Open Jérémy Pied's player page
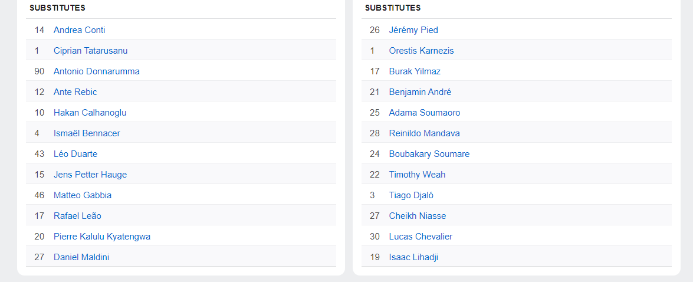This screenshot has height=282, width=693. point(413,30)
